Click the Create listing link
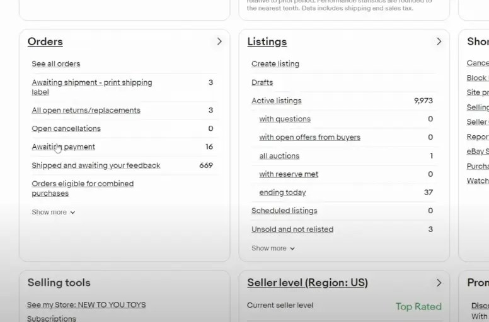The height and width of the screenshot is (322, 489). click(x=275, y=64)
